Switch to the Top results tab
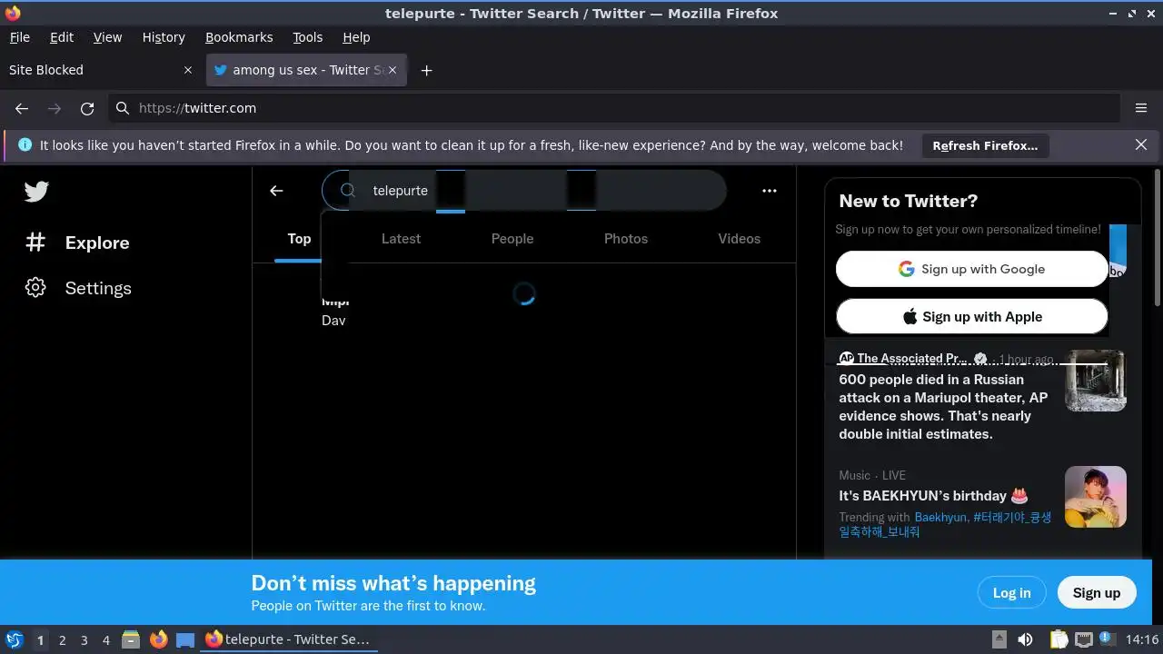Image resolution: width=1163 pixels, height=654 pixels. click(299, 239)
